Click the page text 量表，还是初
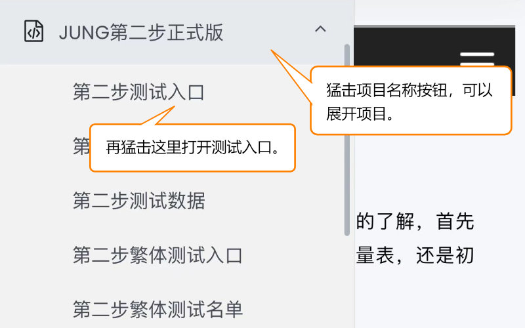Screen dimensions: 525x328 click(415, 255)
